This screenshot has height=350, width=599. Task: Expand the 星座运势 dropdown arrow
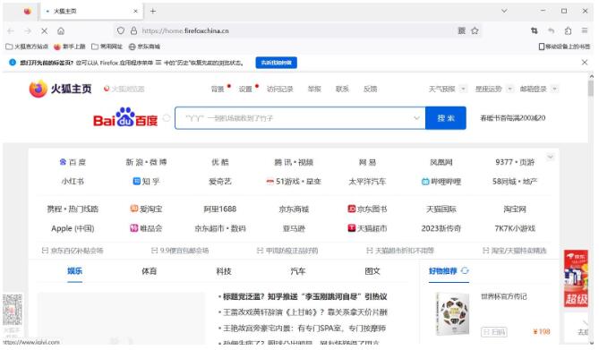[509, 89]
